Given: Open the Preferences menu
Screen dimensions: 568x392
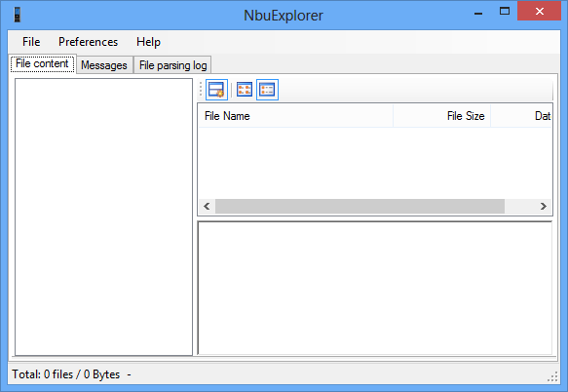Looking at the screenshot, I should pyautogui.click(x=88, y=42).
